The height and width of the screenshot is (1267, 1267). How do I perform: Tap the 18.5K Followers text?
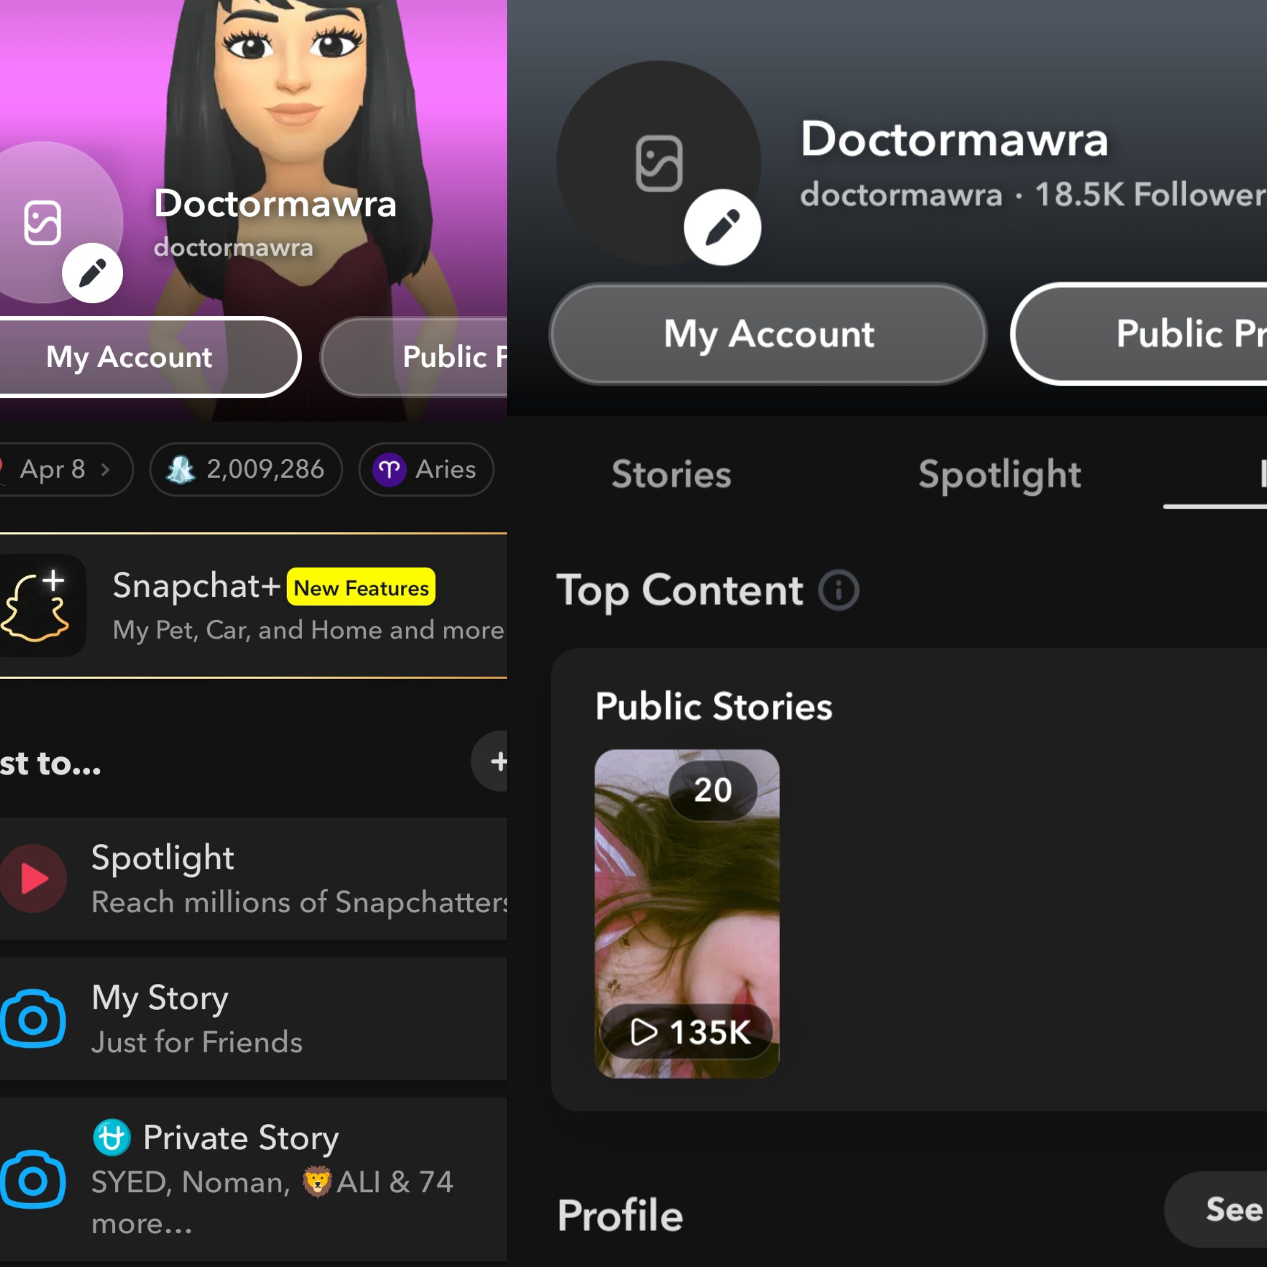coord(1151,194)
